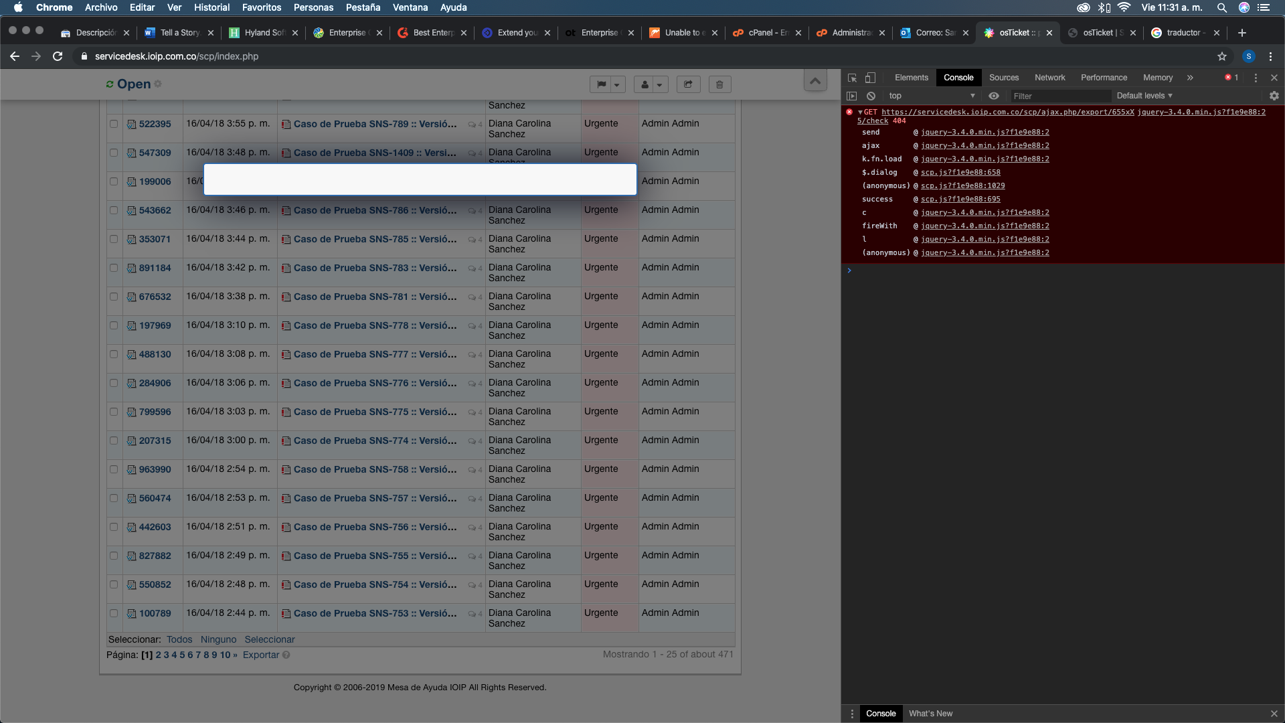Check the box for ticket 522395
1285x723 pixels.
[x=114, y=124]
